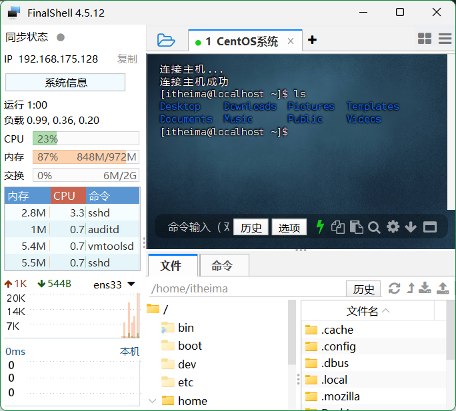Image resolution: width=456 pixels, height=411 pixels.
Task: Click the upload file icon
Action: 443,288
